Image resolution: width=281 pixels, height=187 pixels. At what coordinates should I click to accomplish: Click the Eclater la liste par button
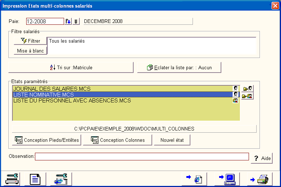coord(179,67)
